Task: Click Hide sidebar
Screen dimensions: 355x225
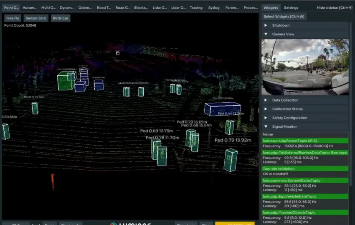Action: pos(333,7)
